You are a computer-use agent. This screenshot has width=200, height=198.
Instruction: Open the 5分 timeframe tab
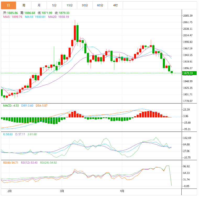coord(54,5)
